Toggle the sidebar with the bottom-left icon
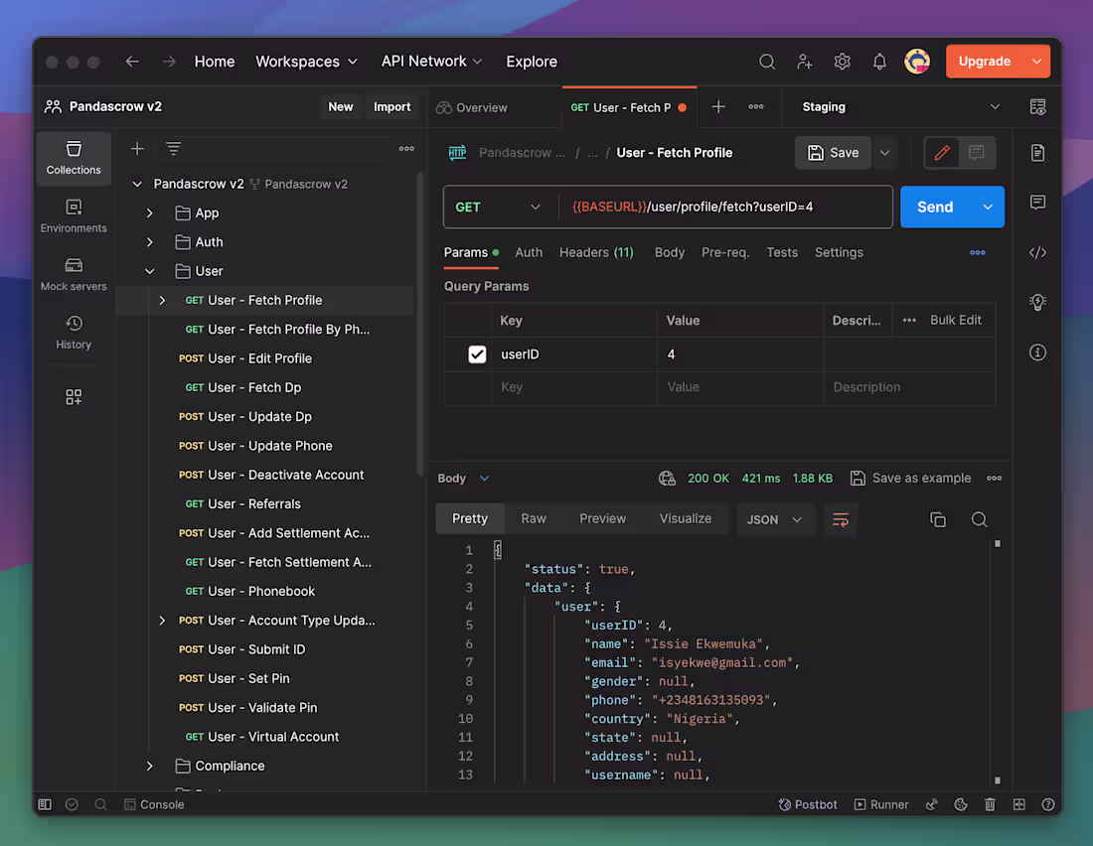The image size is (1093, 846). pos(44,804)
